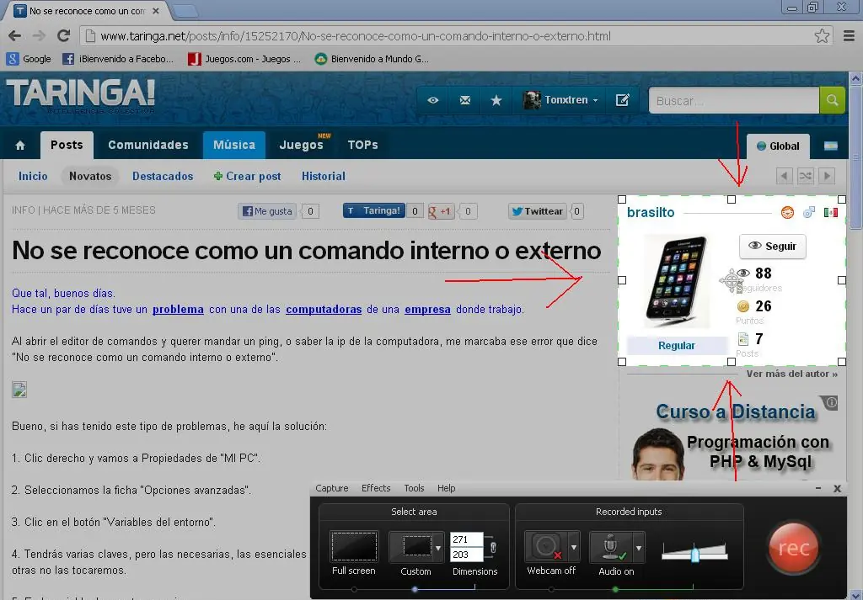Click the author's orange badge icon
This screenshot has height=600, width=863.
(788, 212)
